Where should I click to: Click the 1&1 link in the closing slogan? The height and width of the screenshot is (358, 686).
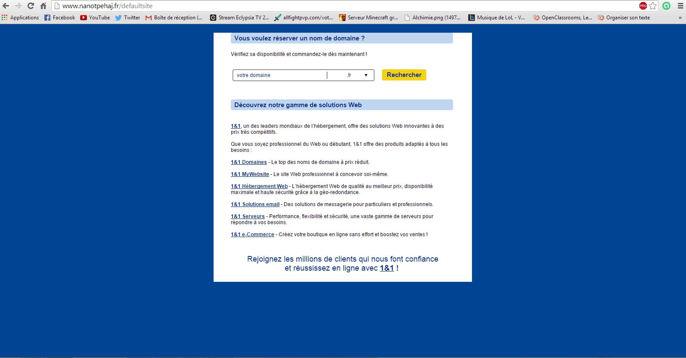387,268
